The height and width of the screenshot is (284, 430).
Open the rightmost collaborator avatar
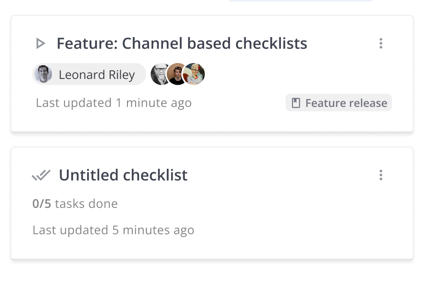[194, 74]
